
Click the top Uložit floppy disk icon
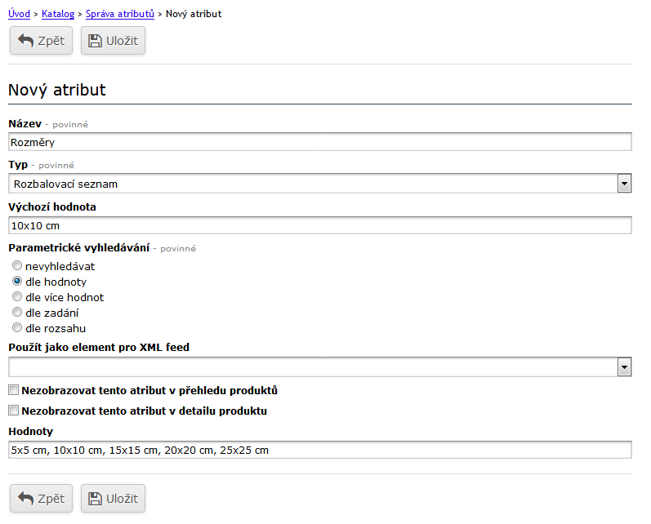[x=95, y=41]
